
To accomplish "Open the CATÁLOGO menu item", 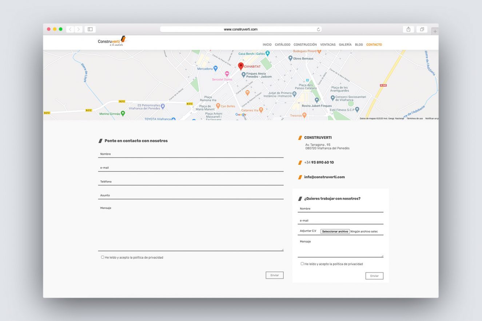I will click(282, 44).
